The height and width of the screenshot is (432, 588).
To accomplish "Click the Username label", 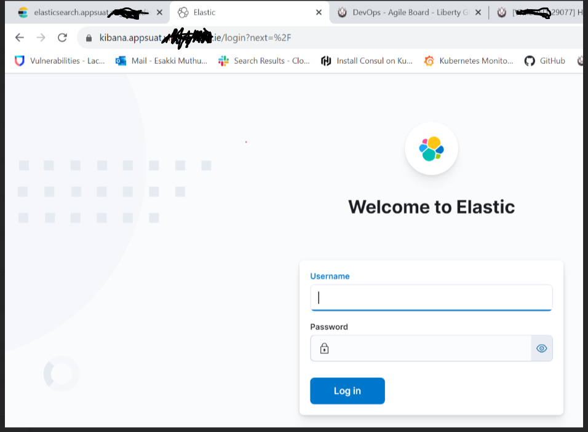I will pyautogui.click(x=330, y=276).
